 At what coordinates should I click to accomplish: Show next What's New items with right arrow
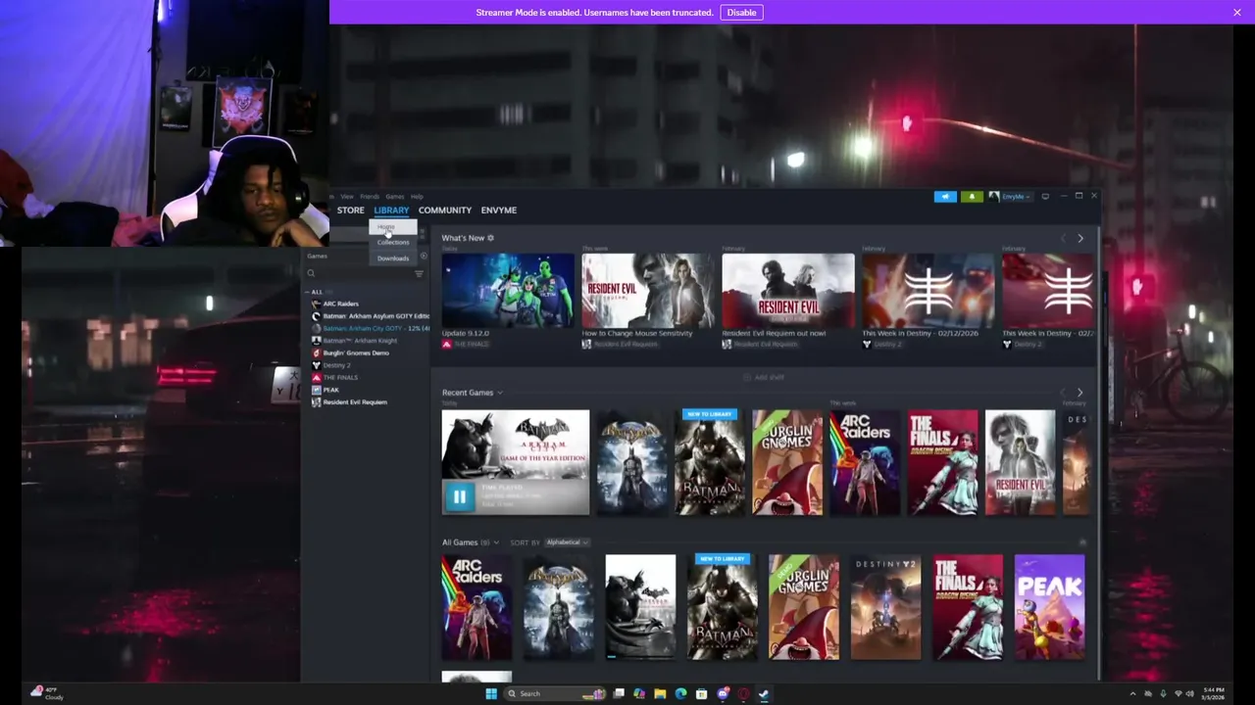click(x=1080, y=239)
